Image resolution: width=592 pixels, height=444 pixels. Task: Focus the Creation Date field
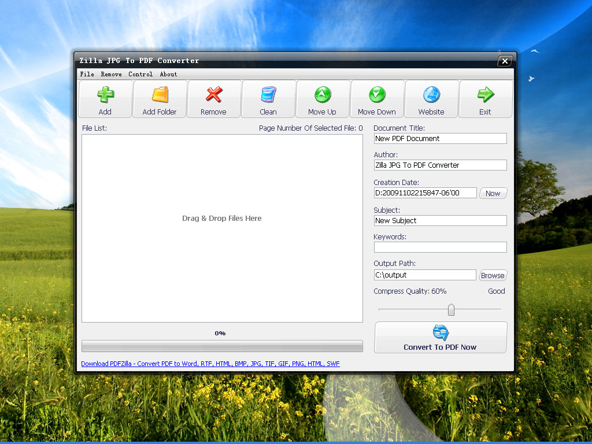(x=425, y=193)
